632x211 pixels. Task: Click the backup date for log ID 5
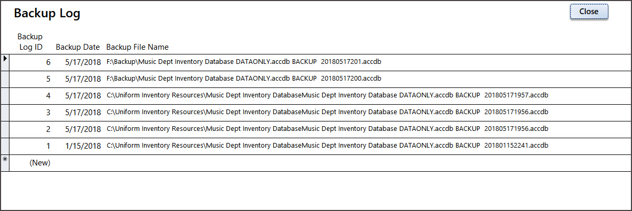(x=83, y=79)
